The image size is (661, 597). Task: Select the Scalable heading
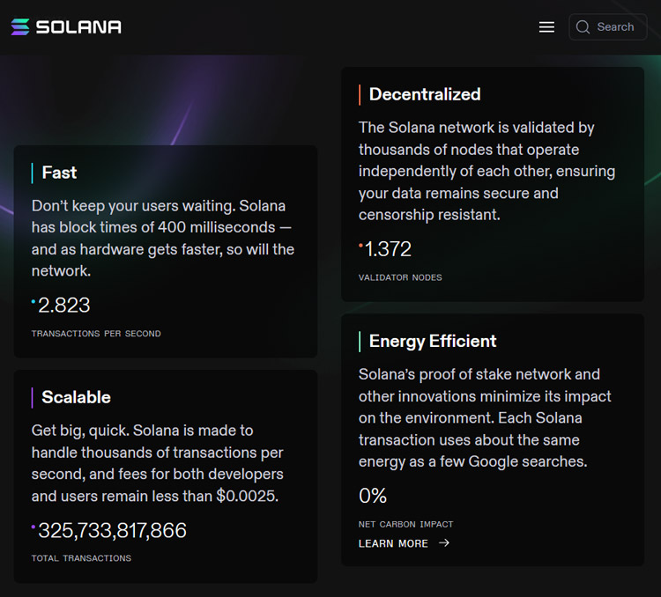(x=76, y=397)
